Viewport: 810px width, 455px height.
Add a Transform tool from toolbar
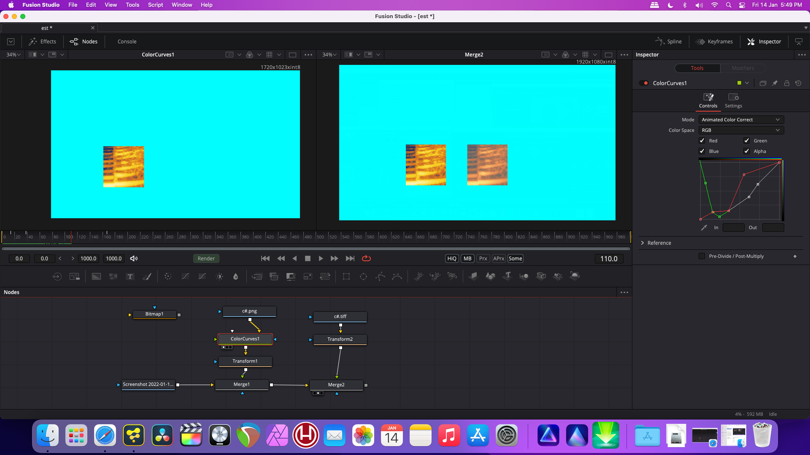[x=325, y=276]
